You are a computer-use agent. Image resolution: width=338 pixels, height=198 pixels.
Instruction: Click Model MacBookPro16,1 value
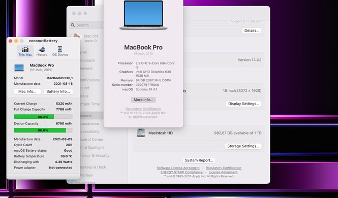pos(59,78)
